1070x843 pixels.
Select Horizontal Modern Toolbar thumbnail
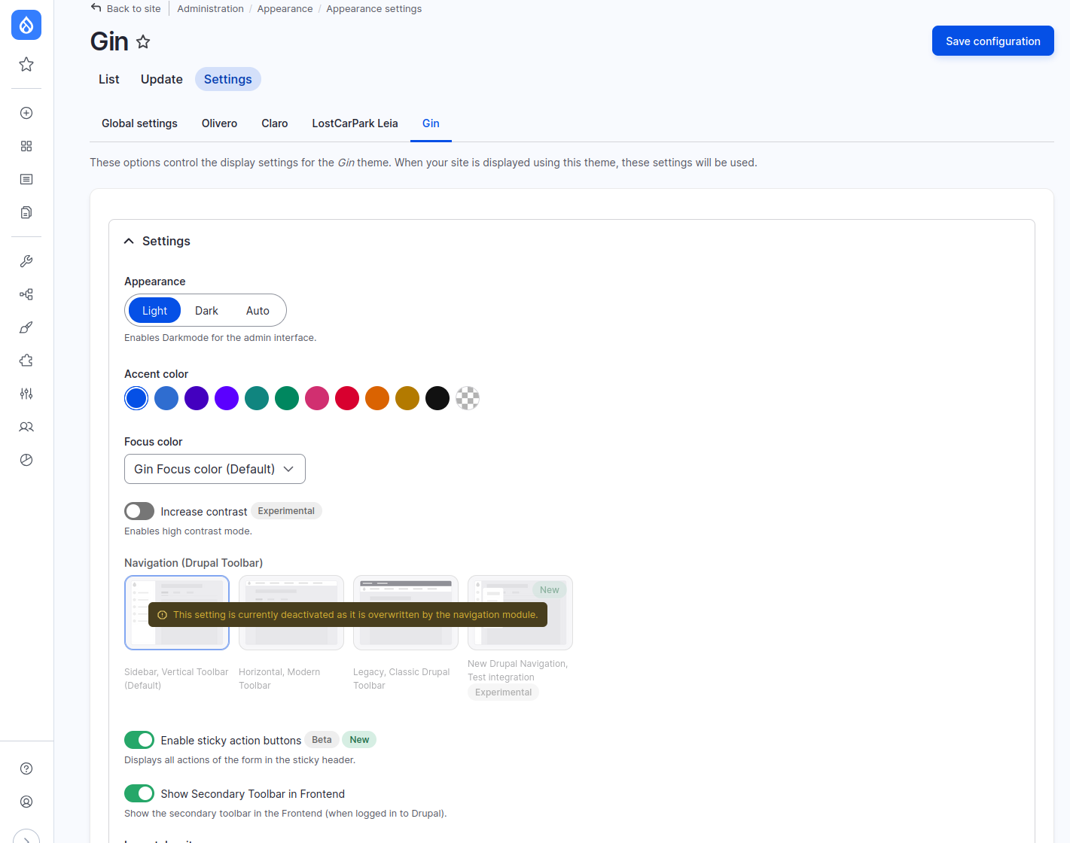click(x=291, y=613)
